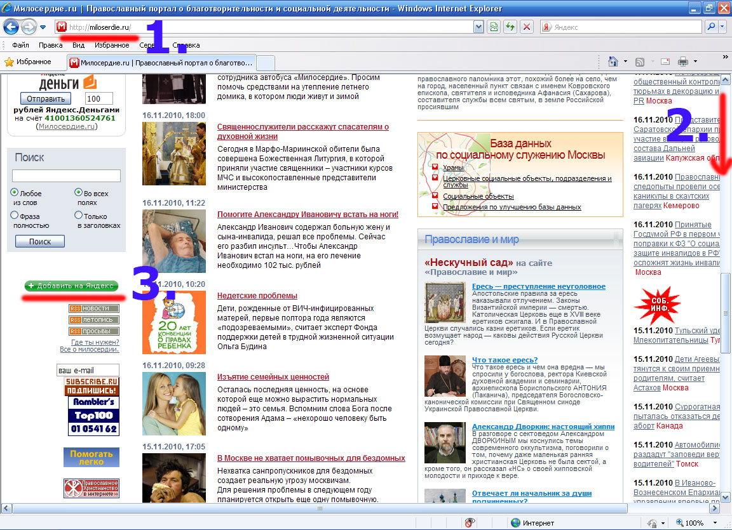732x530 pixels.
Task: Click the Яндекс.Деньги orange logo icon
Action: [90, 82]
